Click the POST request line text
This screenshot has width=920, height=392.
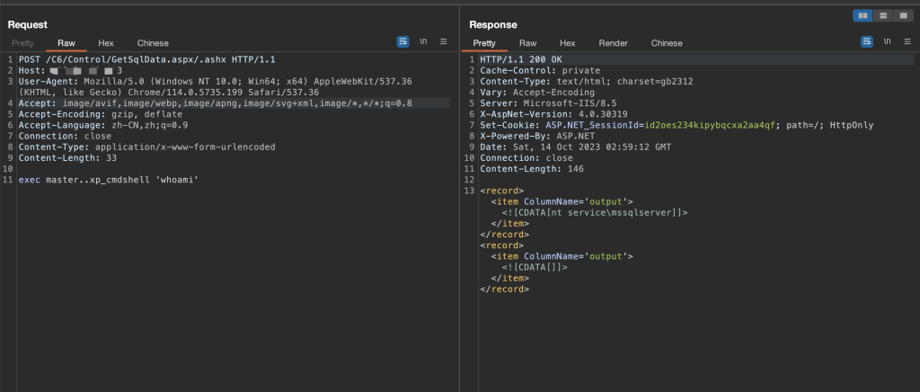[x=146, y=60]
